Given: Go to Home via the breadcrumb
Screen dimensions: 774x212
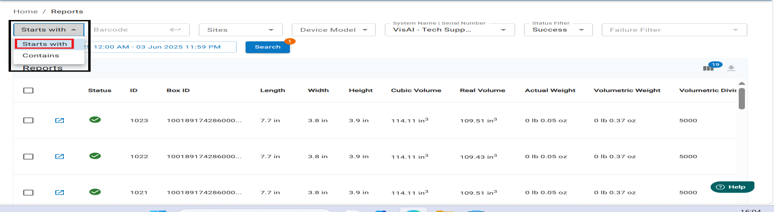Looking at the screenshot, I should point(25,11).
